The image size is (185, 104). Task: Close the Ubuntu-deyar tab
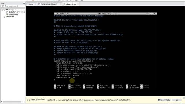point(78,4)
